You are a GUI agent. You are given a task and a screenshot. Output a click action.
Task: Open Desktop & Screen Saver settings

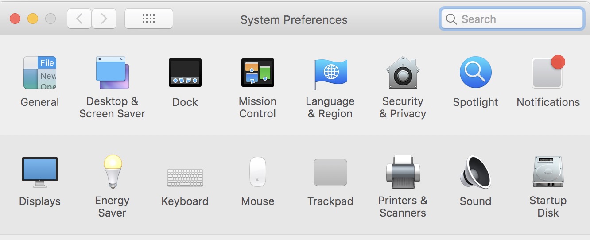[113, 73]
